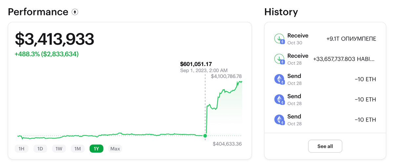Click the Oct 30 date label
Viewport: 394px width, 166px height.
tap(295, 43)
